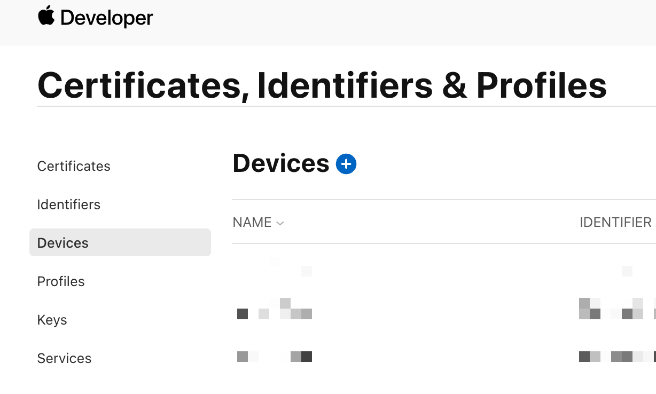
Task: Sort the list by NAME column
Action: (252, 223)
